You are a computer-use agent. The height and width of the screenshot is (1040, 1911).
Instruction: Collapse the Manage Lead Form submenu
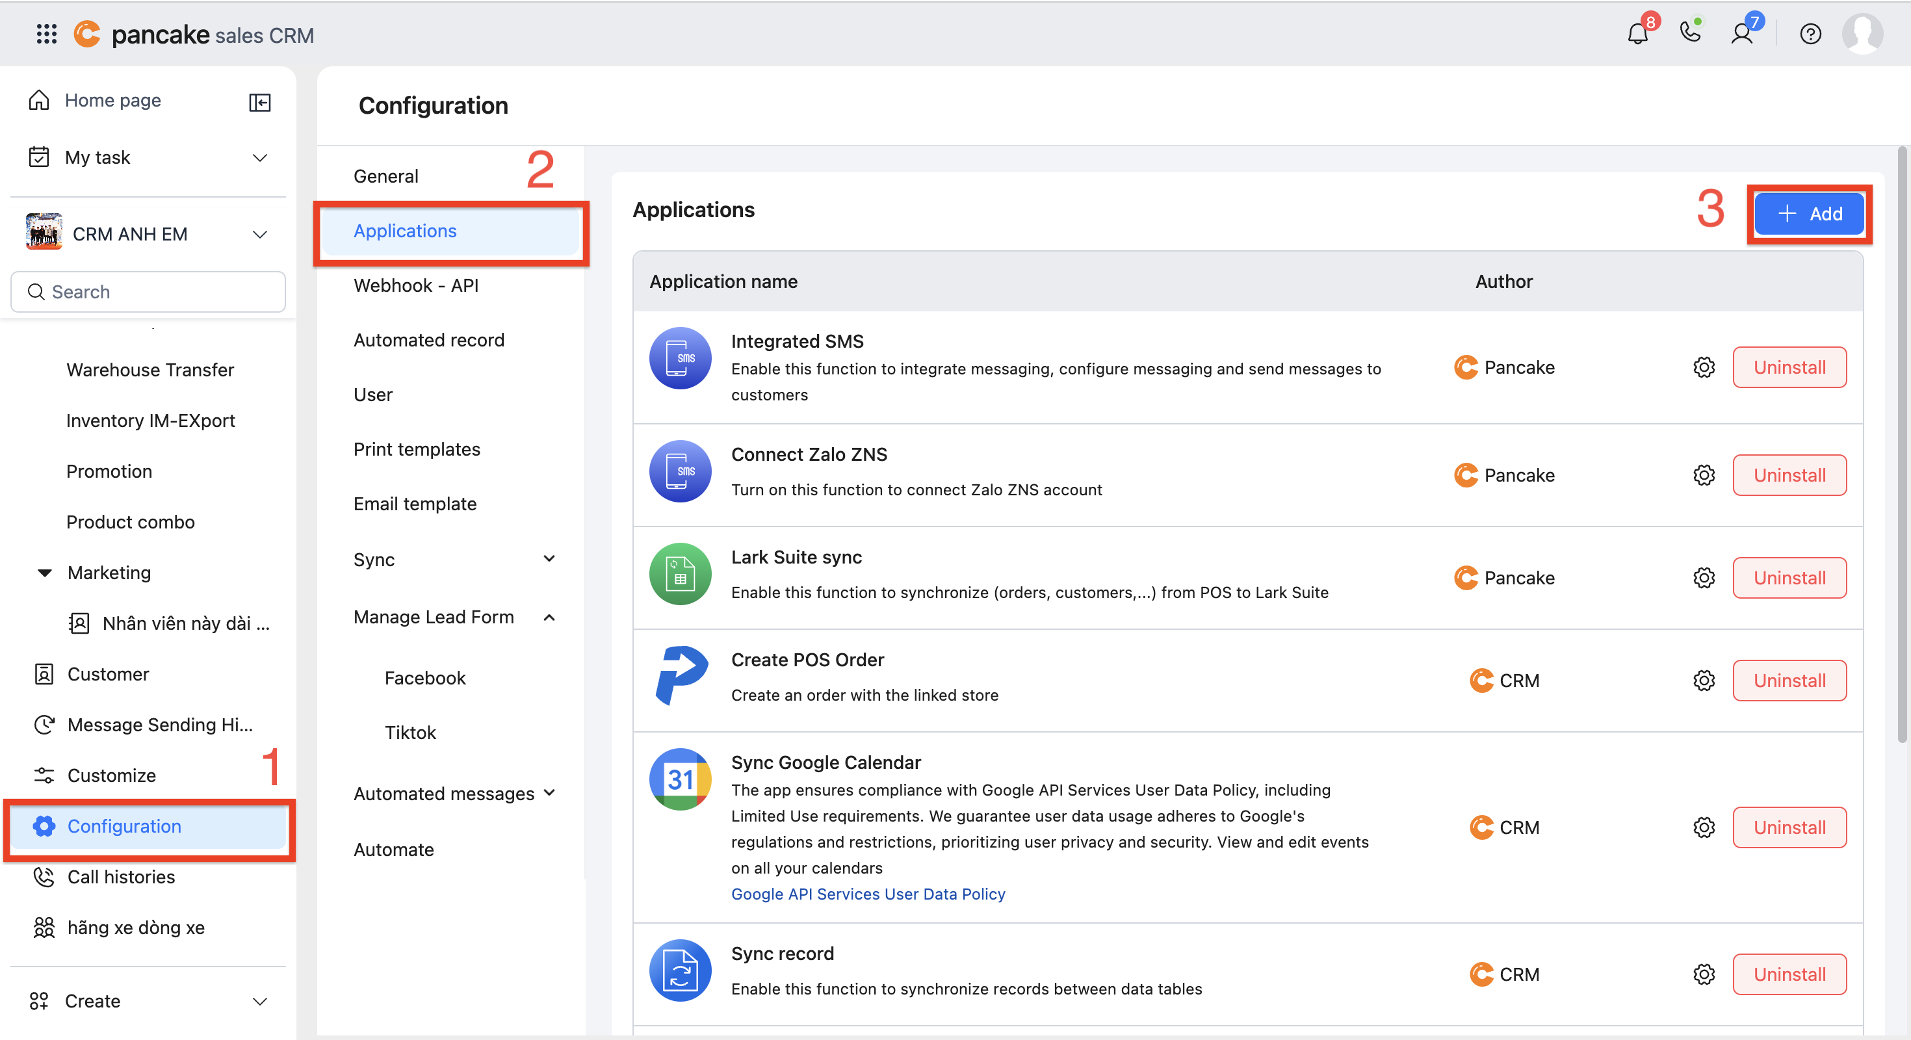(x=549, y=617)
